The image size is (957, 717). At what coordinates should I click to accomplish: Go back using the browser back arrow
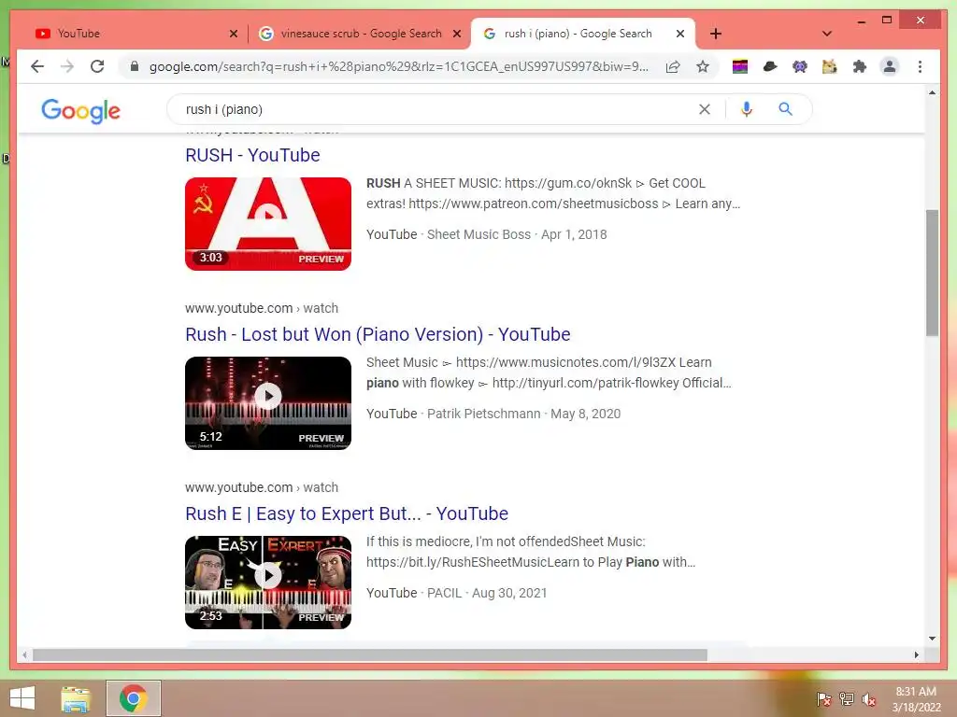click(x=37, y=66)
